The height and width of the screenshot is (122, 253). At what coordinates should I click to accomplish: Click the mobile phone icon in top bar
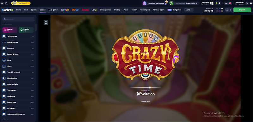coord(6,3)
